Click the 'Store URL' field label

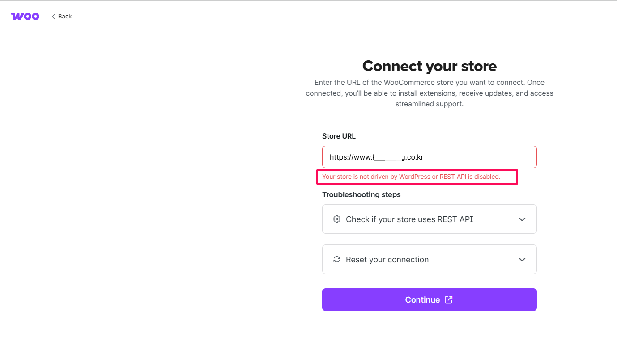click(x=339, y=136)
